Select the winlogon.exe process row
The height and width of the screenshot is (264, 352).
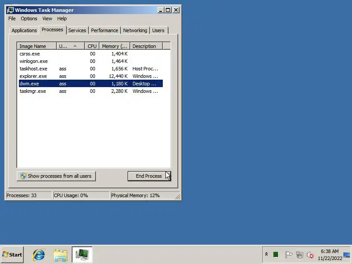click(x=91, y=61)
